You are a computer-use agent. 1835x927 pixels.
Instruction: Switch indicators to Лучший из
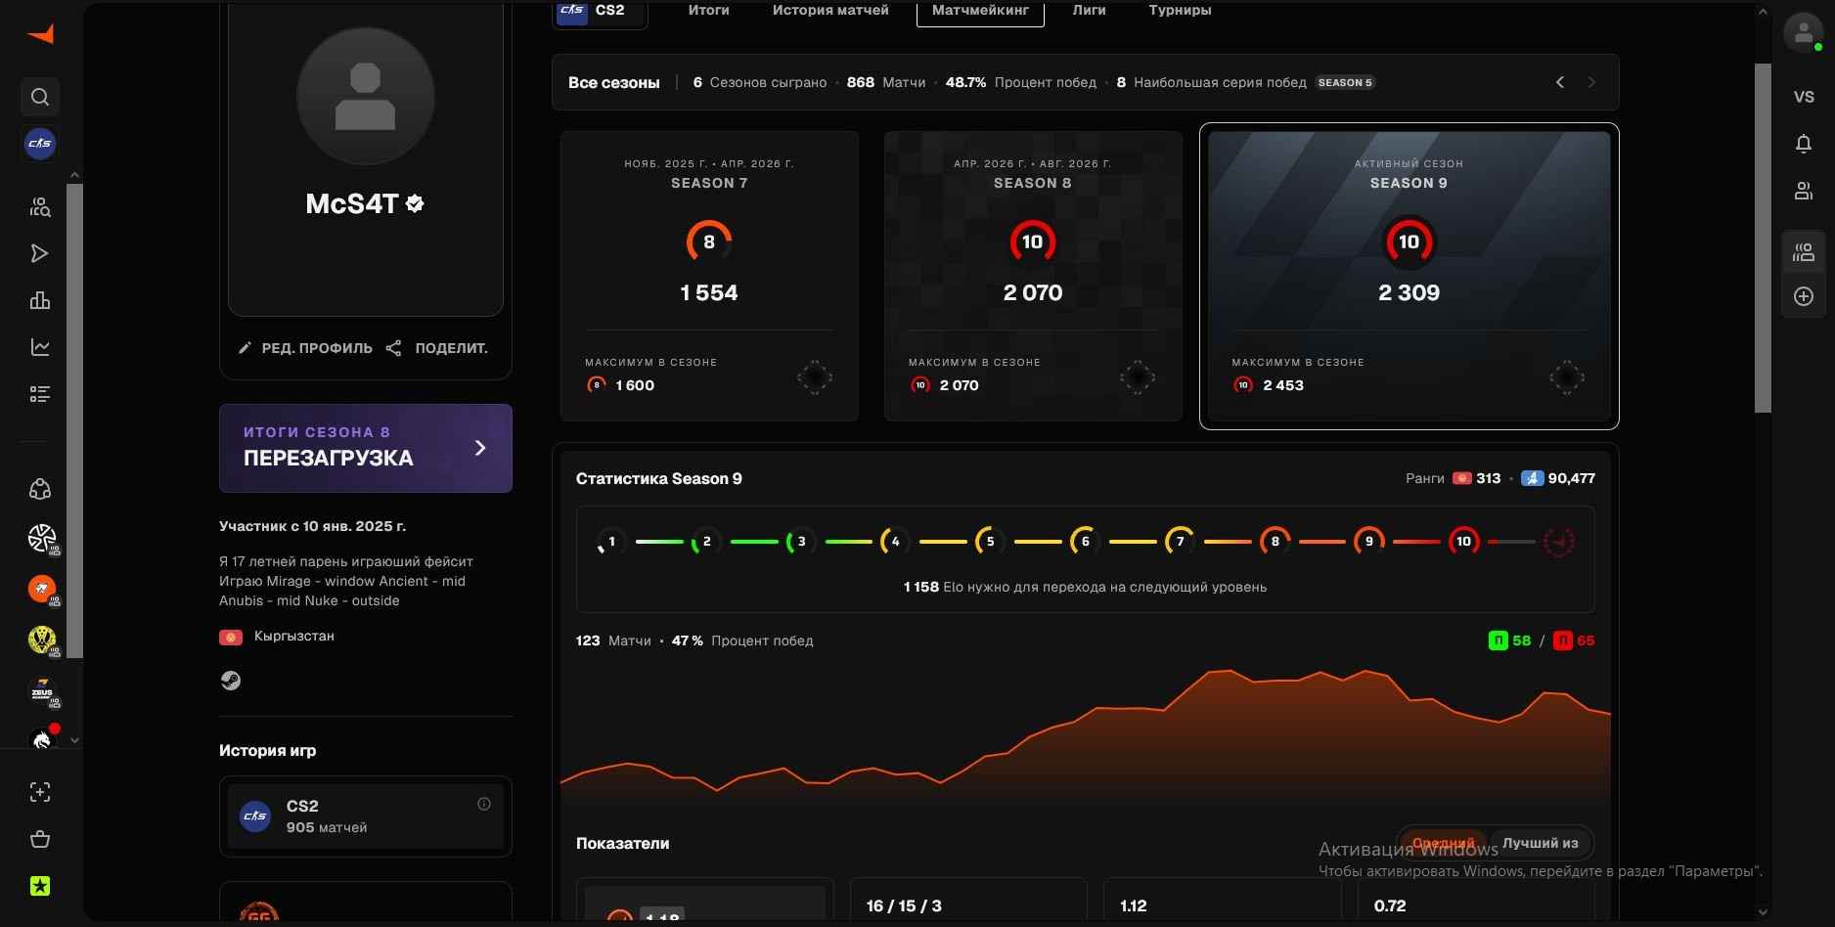(1540, 843)
